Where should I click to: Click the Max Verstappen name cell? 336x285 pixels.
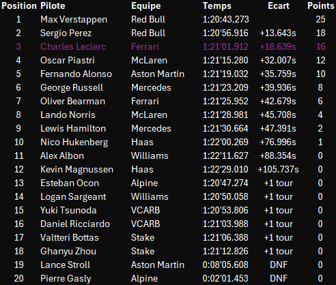pos(74,20)
